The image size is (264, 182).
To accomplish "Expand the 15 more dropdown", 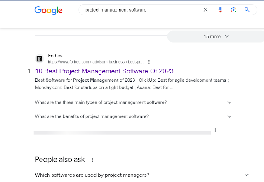I will point(216,36).
